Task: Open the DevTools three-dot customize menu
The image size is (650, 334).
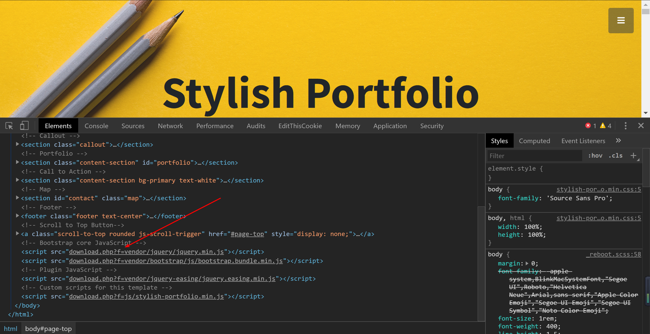Action: pyautogui.click(x=625, y=126)
